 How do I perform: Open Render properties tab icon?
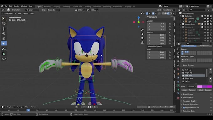pos(178,53)
